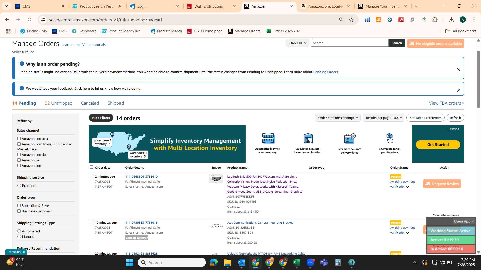Switch to Manage Your Inventory browser tab
This screenshot has height=270, width=481.
tap(382, 6)
